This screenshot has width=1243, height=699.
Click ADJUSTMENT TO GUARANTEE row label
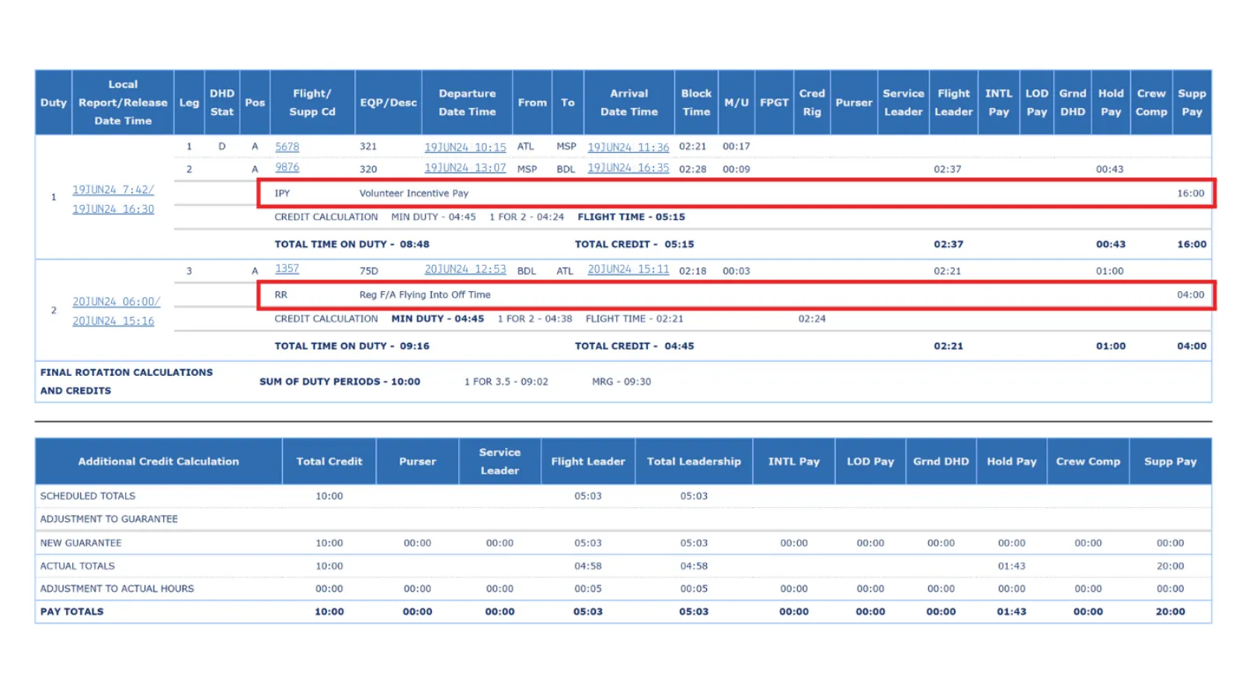(109, 520)
